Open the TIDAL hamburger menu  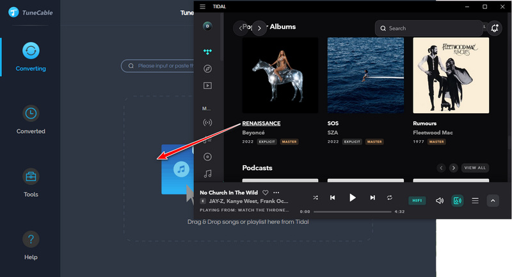point(202,6)
